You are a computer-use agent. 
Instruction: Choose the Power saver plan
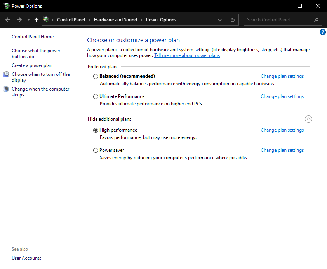pos(96,151)
